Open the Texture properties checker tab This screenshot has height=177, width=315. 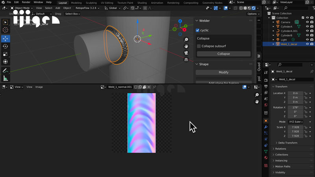(x=266, y=166)
